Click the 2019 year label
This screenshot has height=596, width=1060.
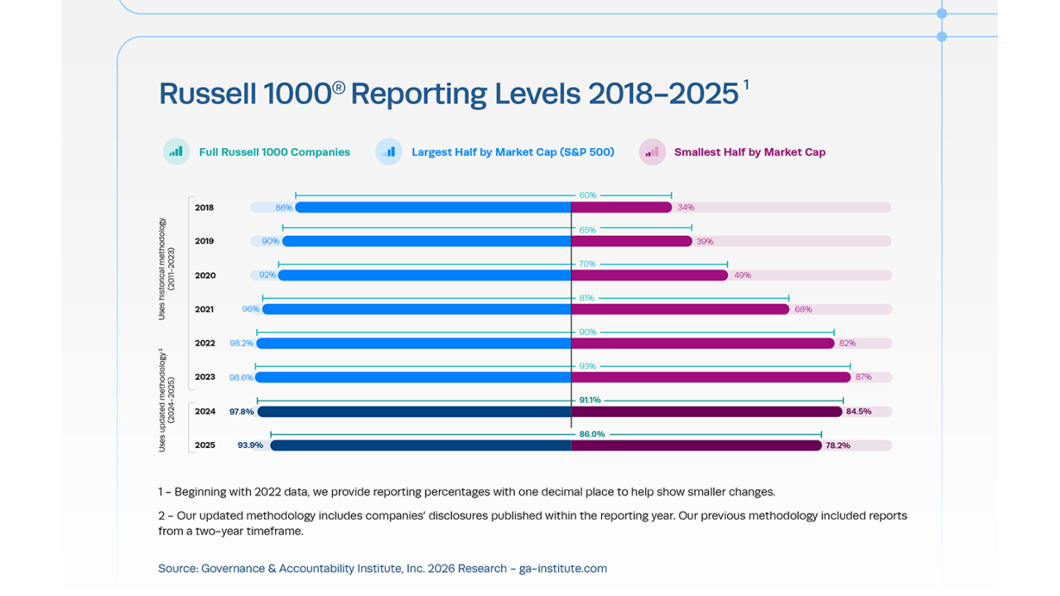tap(205, 242)
